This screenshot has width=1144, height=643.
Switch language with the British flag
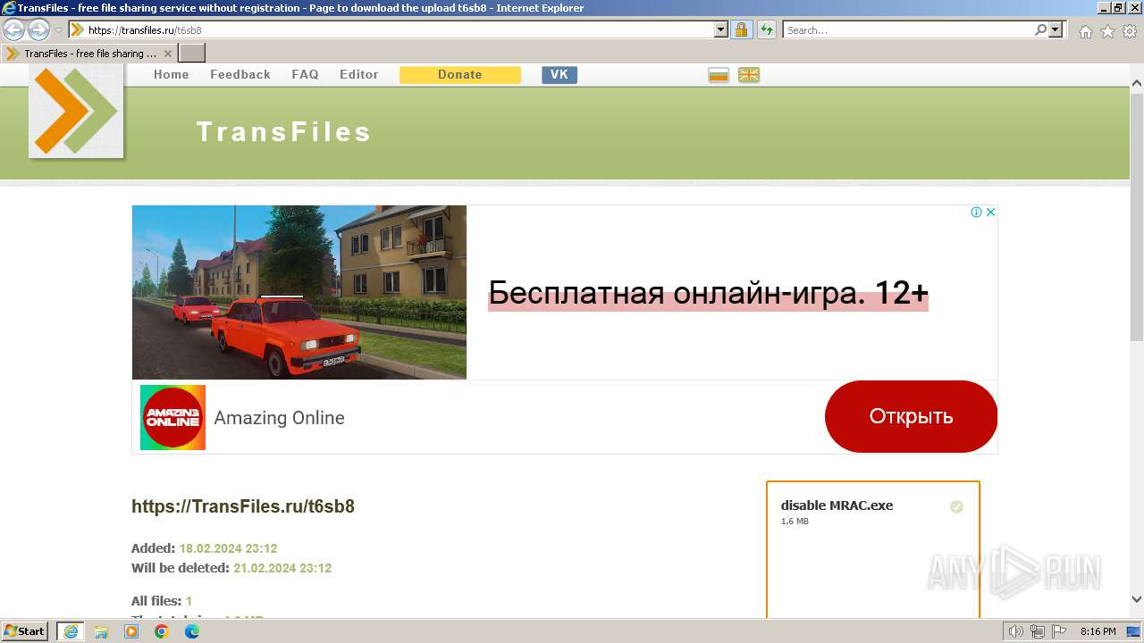tap(749, 75)
